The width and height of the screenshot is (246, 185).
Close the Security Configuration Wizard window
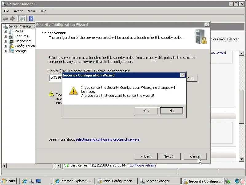(x=207, y=25)
